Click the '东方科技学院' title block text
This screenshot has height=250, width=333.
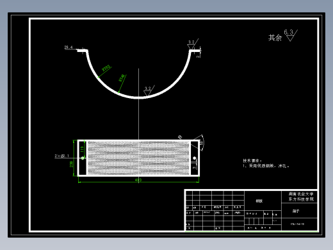(301, 199)
